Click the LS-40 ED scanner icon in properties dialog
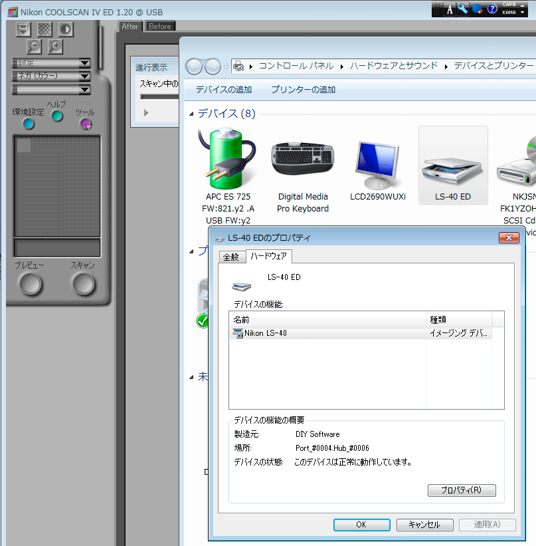 (241, 287)
